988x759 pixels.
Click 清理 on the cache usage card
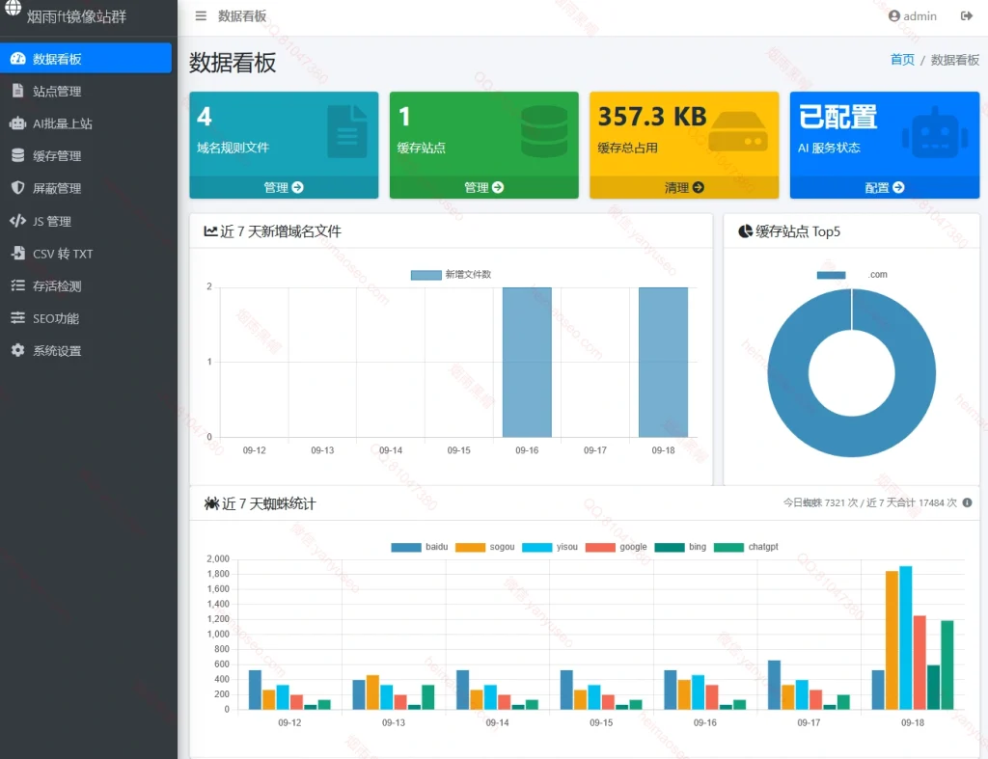pos(684,188)
